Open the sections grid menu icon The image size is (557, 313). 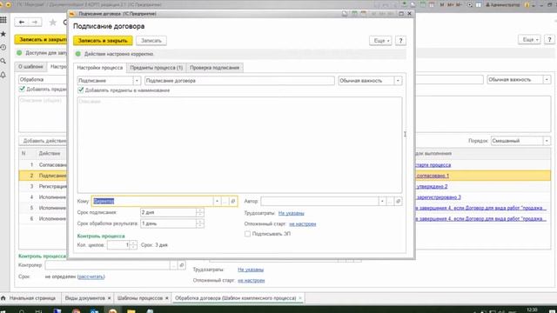3,20
